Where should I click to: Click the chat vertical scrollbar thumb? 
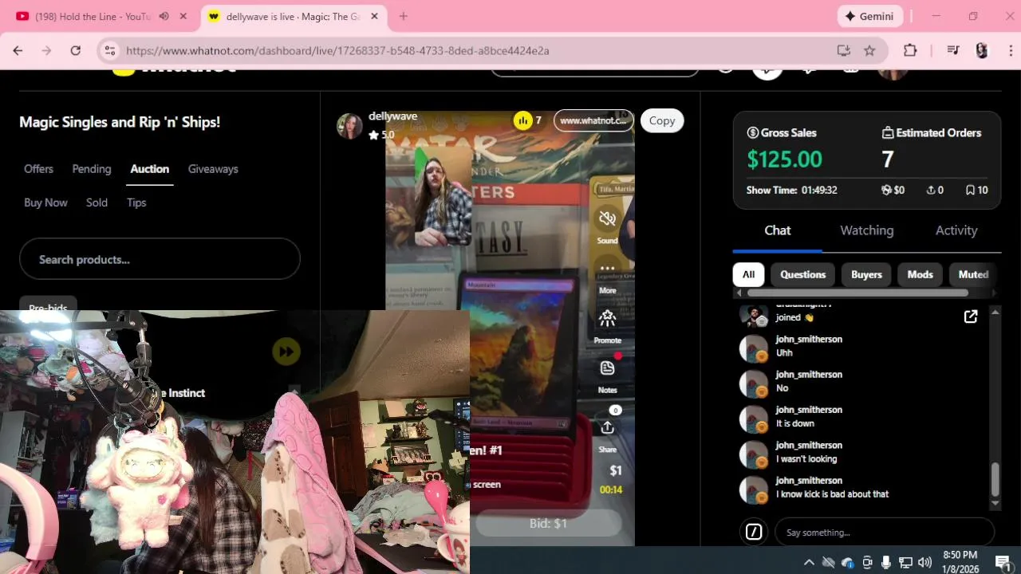click(995, 479)
